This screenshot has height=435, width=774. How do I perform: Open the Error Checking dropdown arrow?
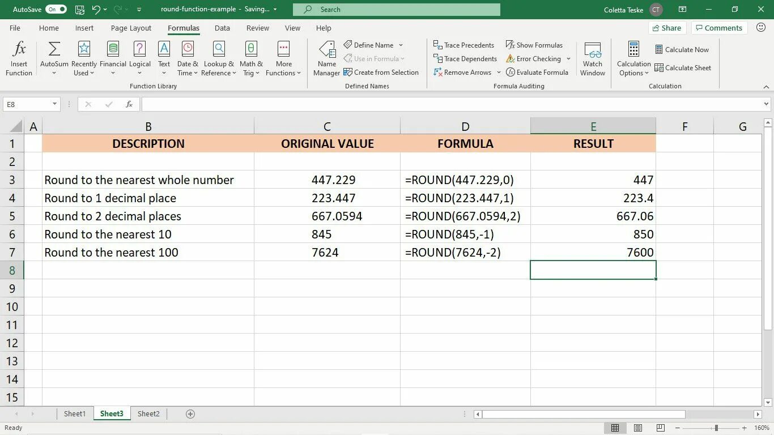coord(568,59)
